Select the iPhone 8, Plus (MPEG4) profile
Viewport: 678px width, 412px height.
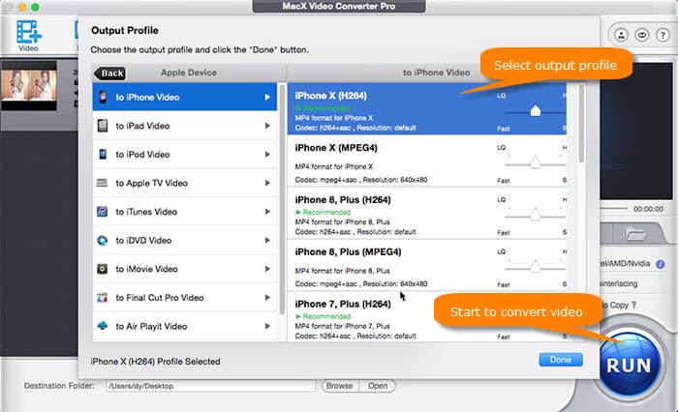(x=427, y=265)
